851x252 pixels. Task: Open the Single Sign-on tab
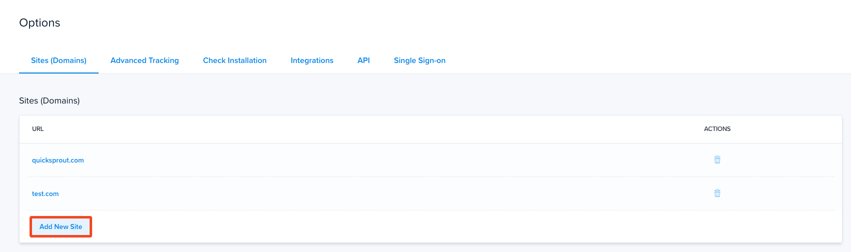(x=419, y=60)
